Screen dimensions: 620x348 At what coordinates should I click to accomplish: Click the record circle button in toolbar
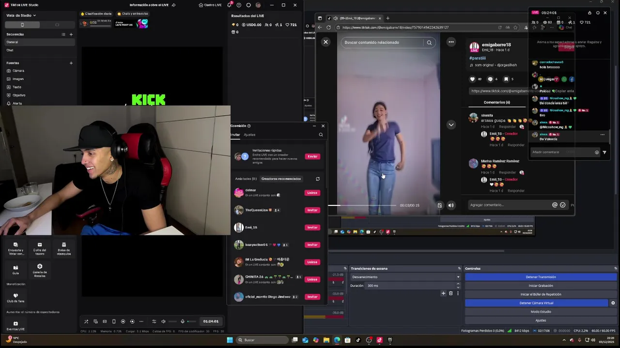point(123,321)
